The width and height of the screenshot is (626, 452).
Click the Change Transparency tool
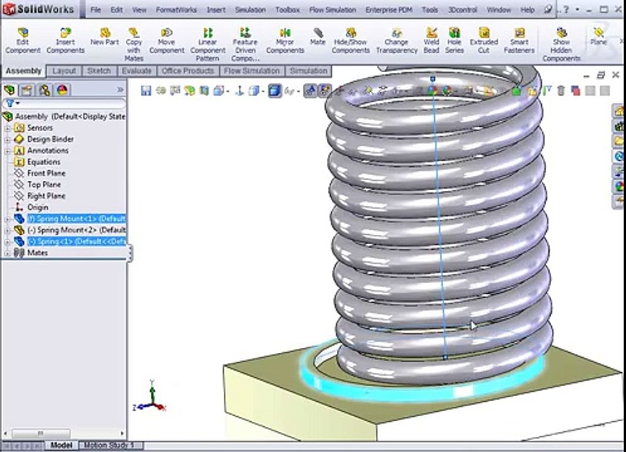point(397,41)
